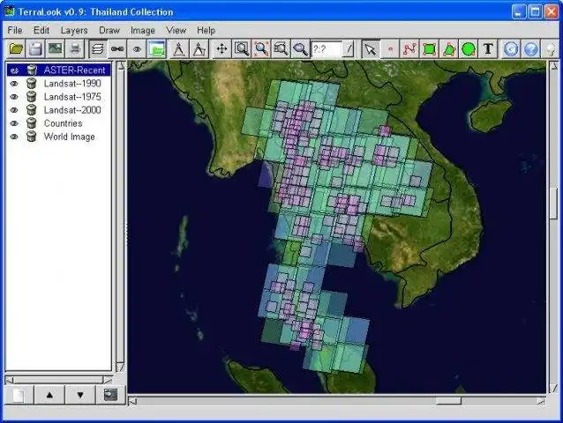Move layer up with triangle button
Image resolution: width=563 pixels, height=423 pixels.
tap(49, 395)
